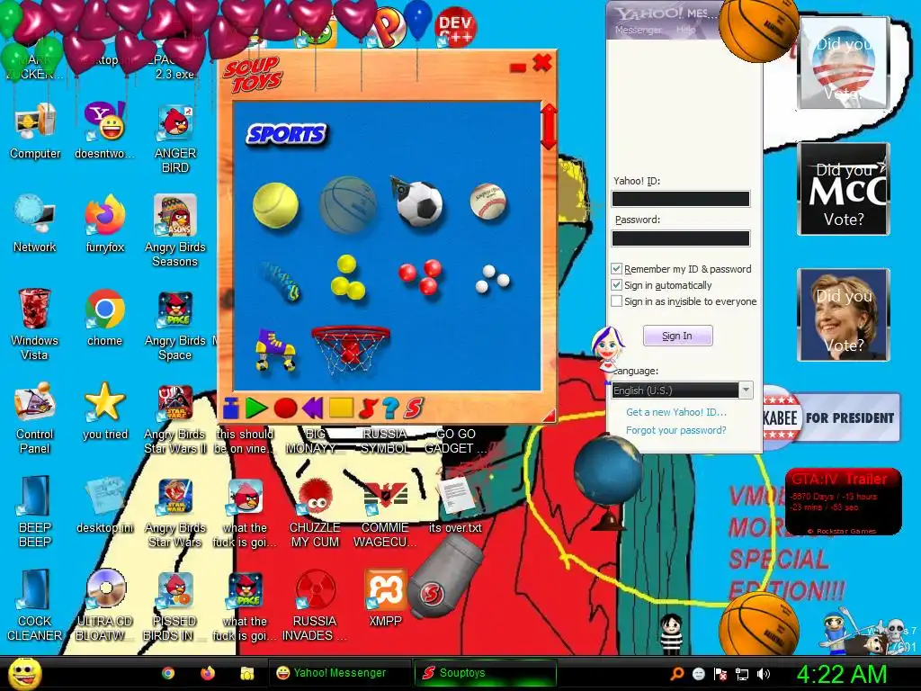Open the folder icon in taskbar quick launch
Image resolution: width=921 pixels, height=691 pixels.
(246, 673)
